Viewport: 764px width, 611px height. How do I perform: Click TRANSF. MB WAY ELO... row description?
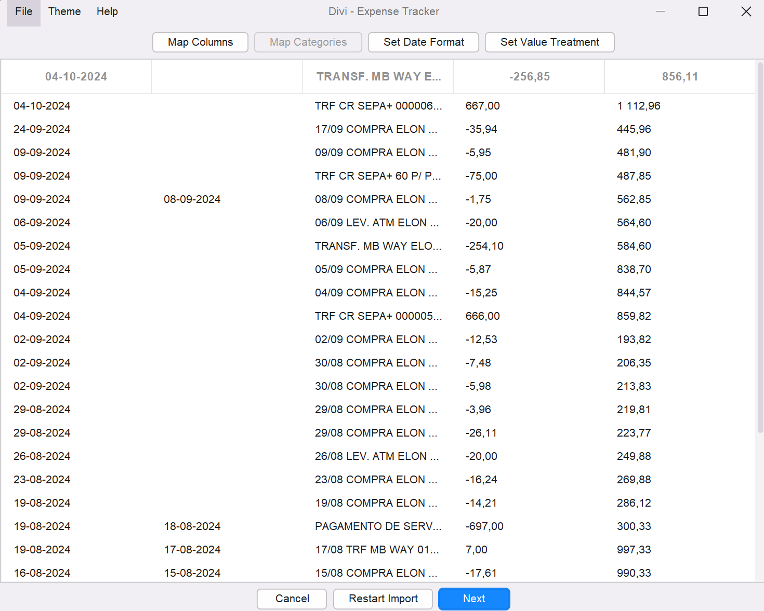pos(378,246)
